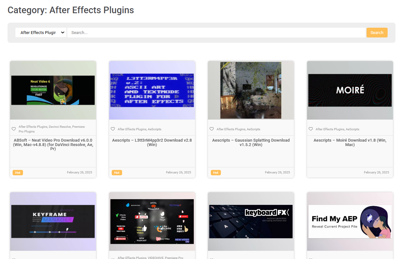
Task: Favorite the Gaussian Splatting post via heart
Action: [212, 129]
